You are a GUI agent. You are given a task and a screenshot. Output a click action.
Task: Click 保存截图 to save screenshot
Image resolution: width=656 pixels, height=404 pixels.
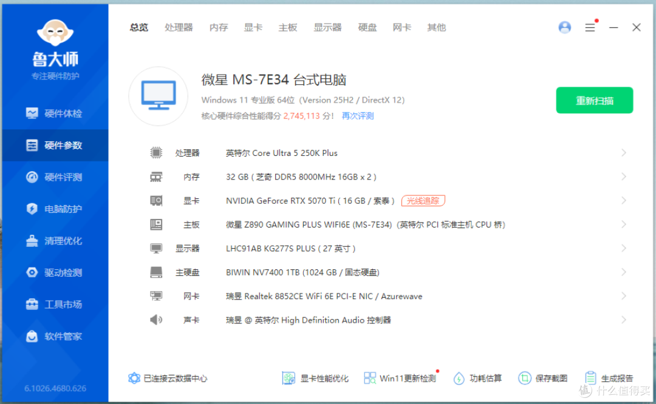pyautogui.click(x=543, y=378)
